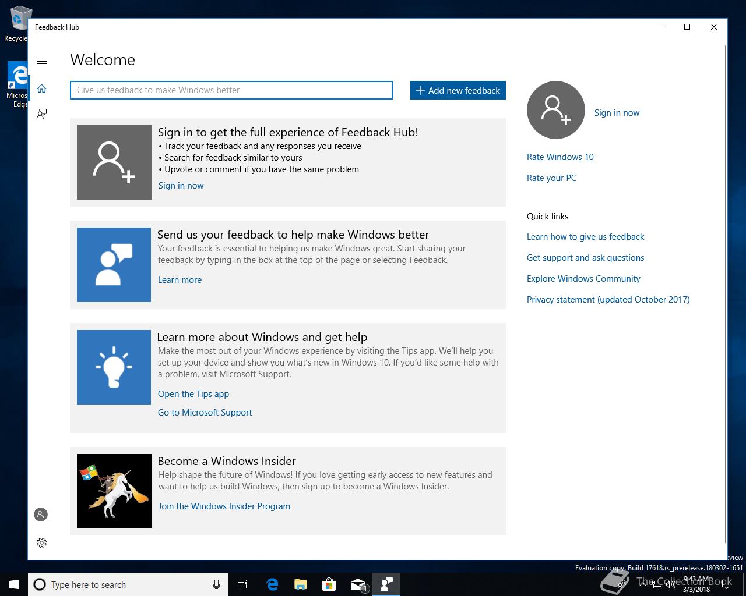The height and width of the screenshot is (596, 746).
Task: Click the large profile avatar circle
Action: pyautogui.click(x=556, y=110)
